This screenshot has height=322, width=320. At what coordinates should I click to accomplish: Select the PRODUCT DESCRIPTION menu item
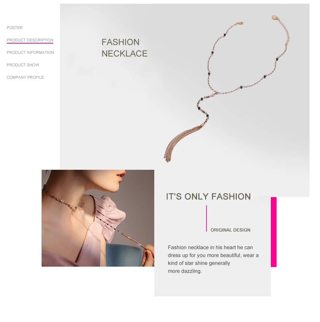(x=30, y=40)
